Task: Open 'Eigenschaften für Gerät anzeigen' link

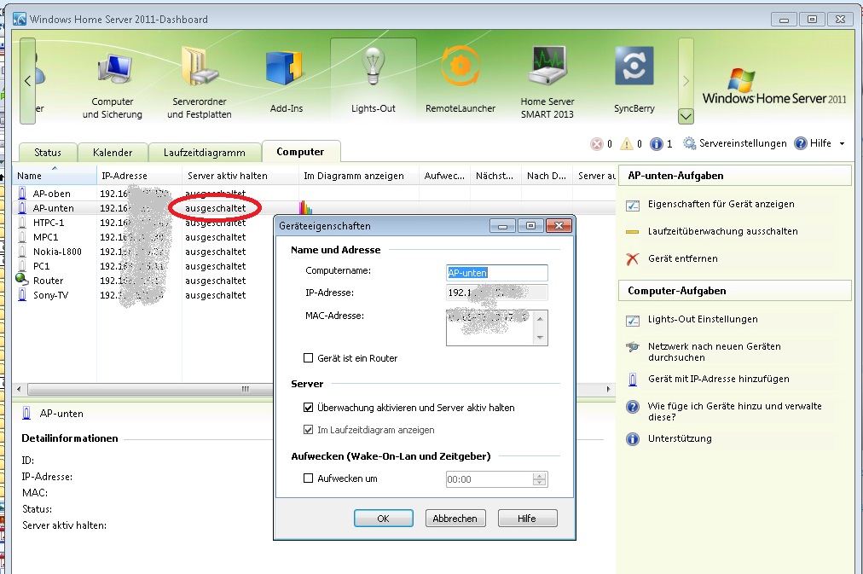Action: coord(721,204)
